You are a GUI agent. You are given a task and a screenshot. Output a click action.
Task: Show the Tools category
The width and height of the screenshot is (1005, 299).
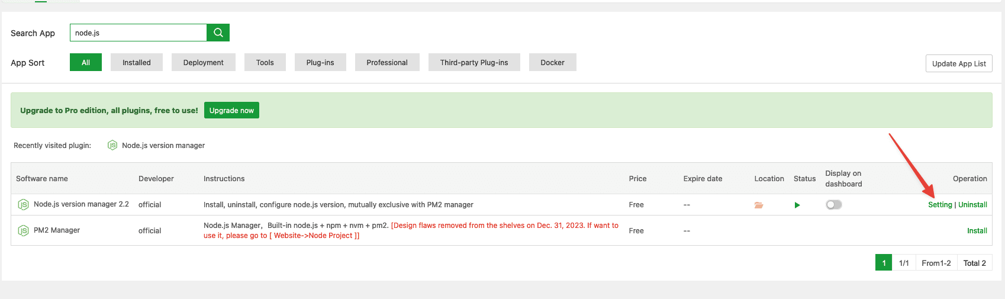tap(265, 62)
